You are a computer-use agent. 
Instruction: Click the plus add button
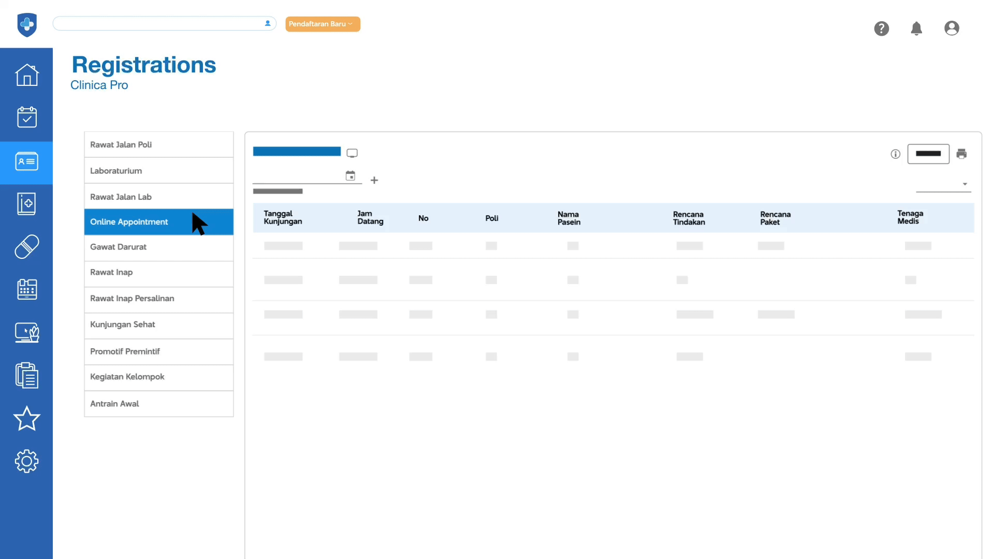(x=374, y=180)
